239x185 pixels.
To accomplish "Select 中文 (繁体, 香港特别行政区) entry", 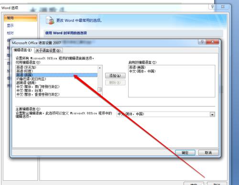I will tap(56, 94).
